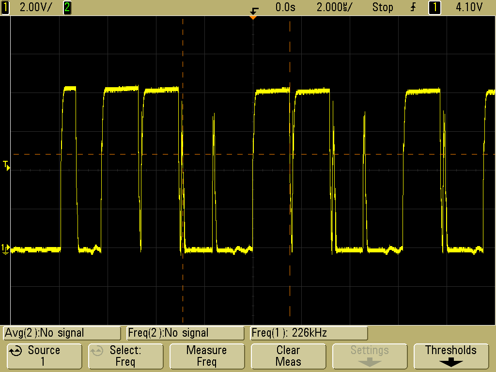Click the rotary knob icon on Source softkey

(x=16, y=351)
